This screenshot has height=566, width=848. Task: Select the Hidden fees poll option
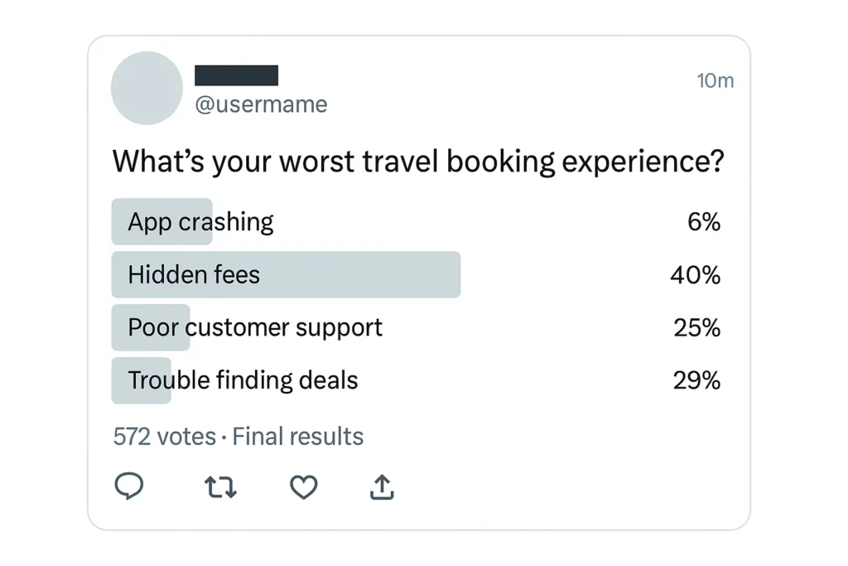point(417,274)
